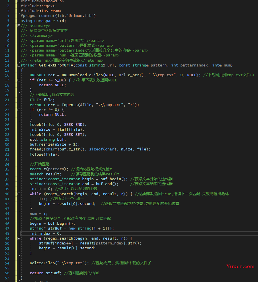The width and height of the screenshot is (258, 282).
Task: Click 'begin = result[0].second;' on line 51
Action: [x=67, y=248]
